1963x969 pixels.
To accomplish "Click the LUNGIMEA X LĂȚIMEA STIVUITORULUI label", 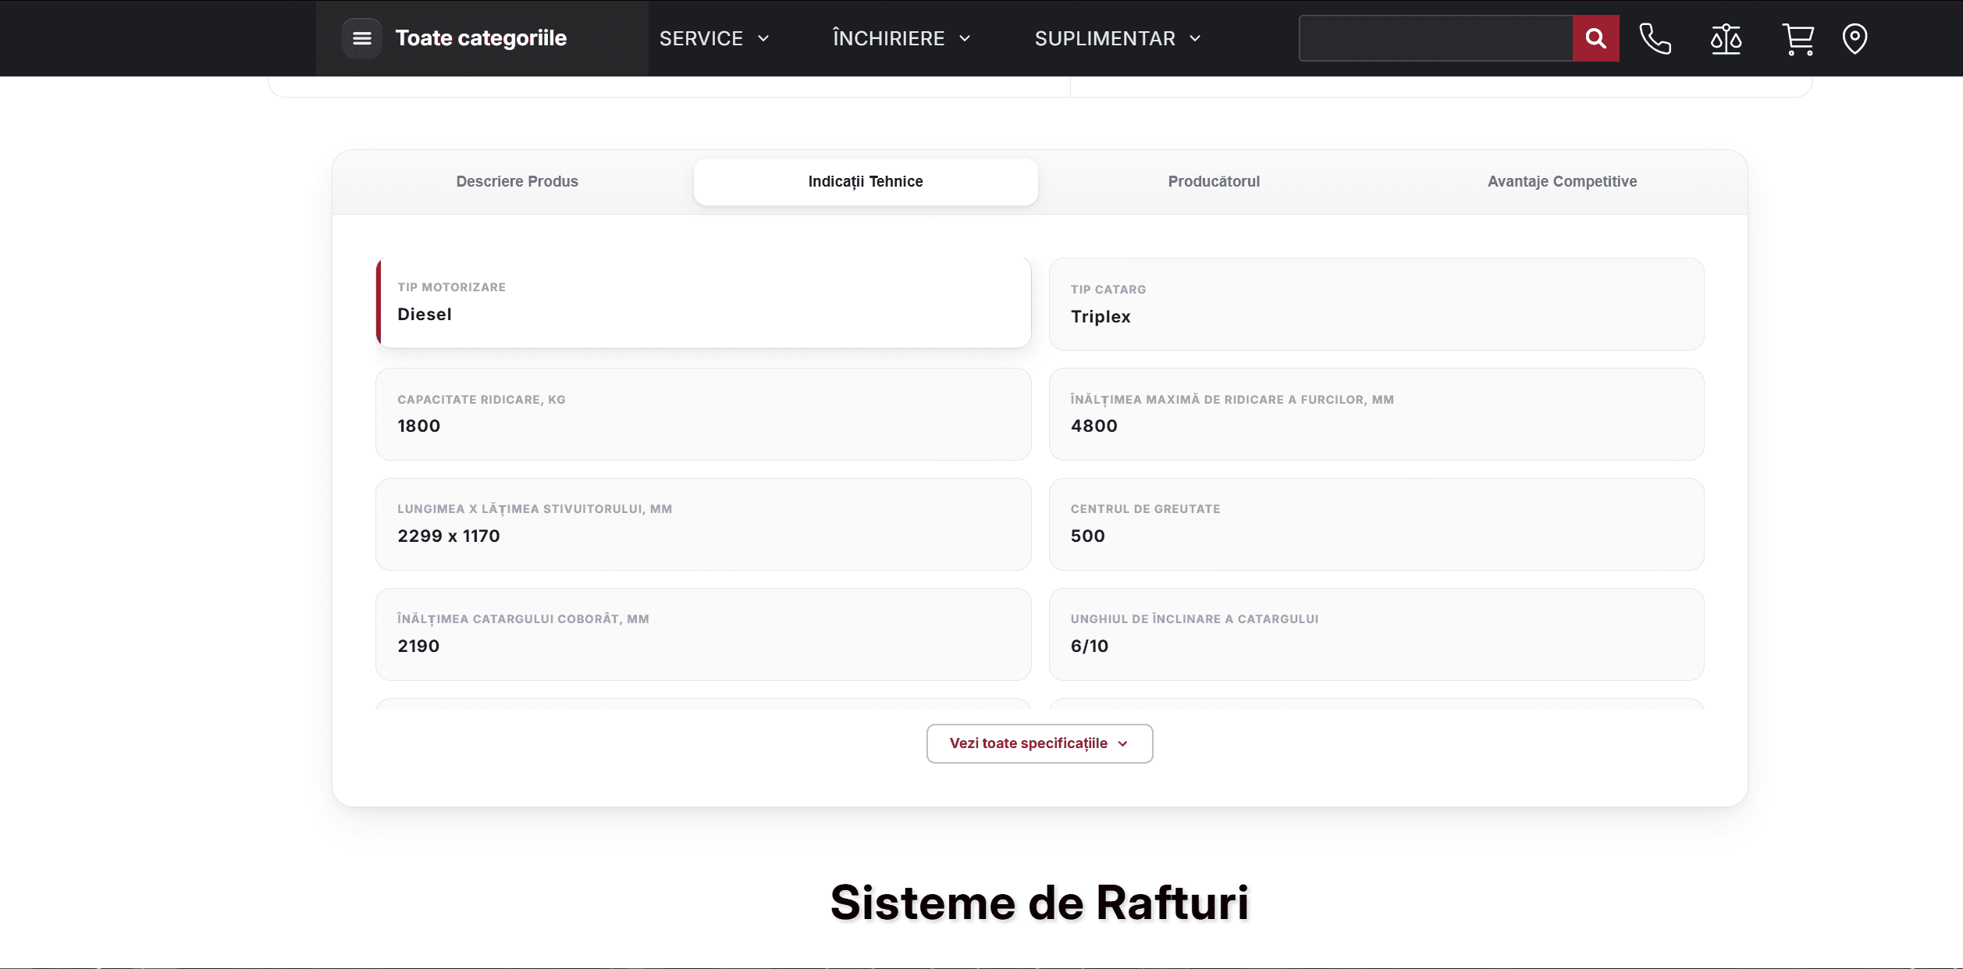I will click(x=535, y=509).
